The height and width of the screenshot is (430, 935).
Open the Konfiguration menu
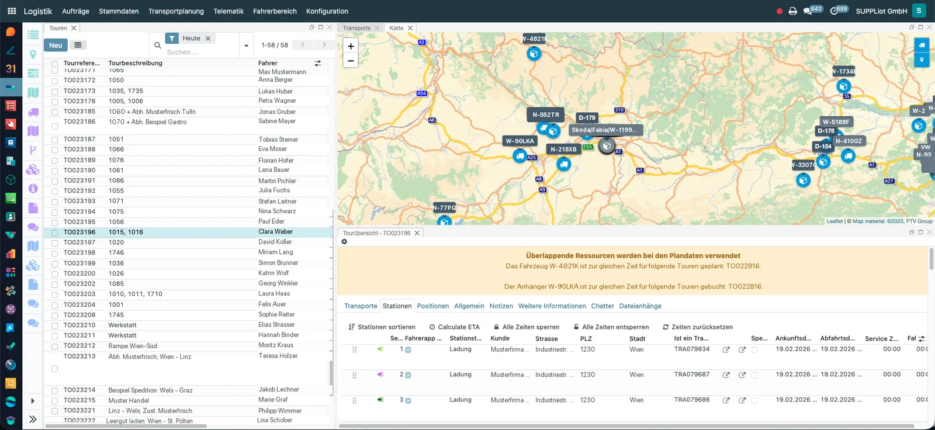tap(327, 11)
